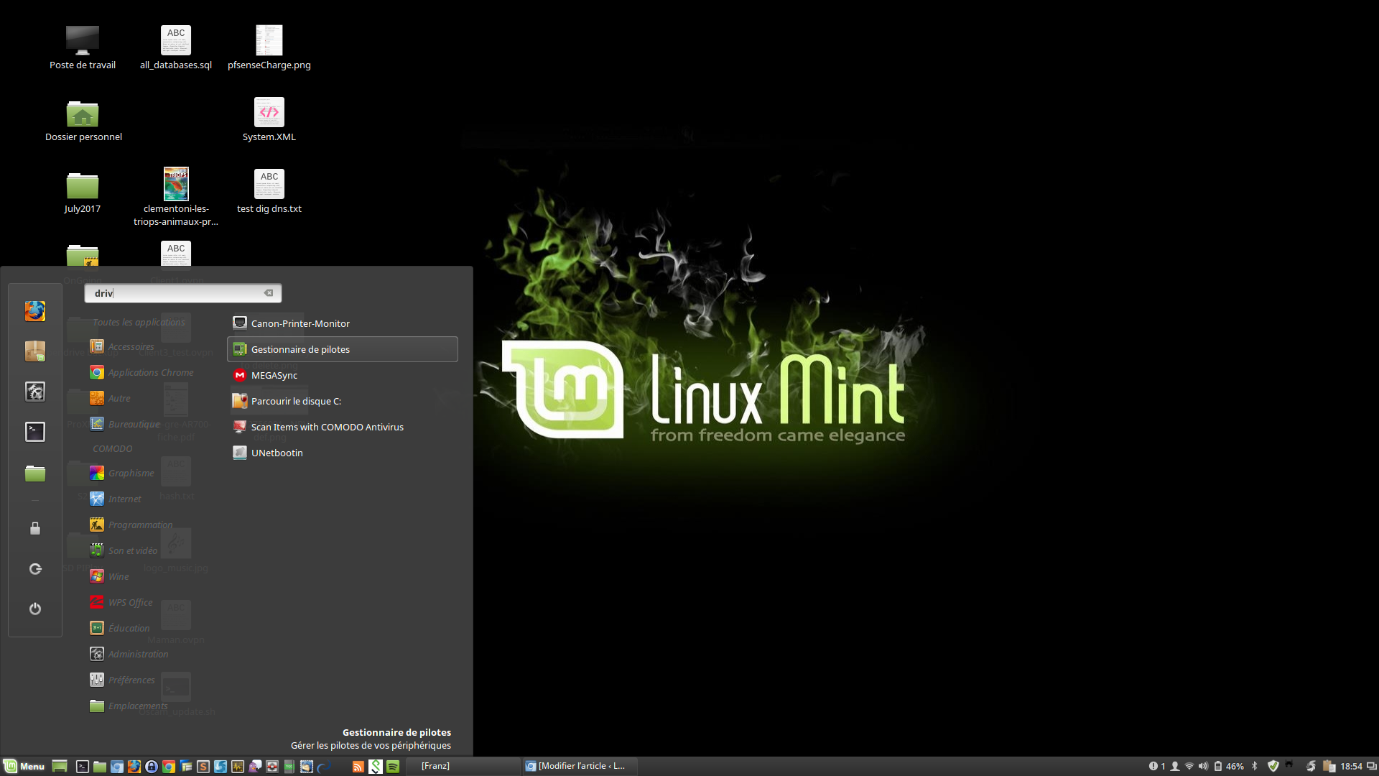Open Spotify from the taskbar panel
This screenshot has width=1379, height=776.
coord(393,767)
